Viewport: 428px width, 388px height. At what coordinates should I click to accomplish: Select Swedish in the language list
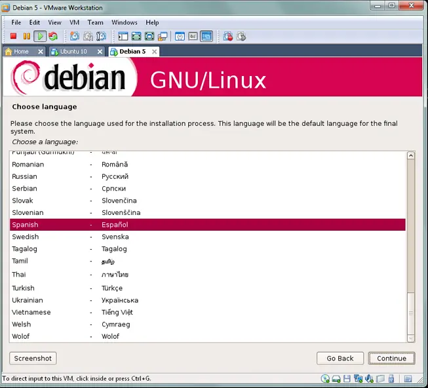click(208, 237)
